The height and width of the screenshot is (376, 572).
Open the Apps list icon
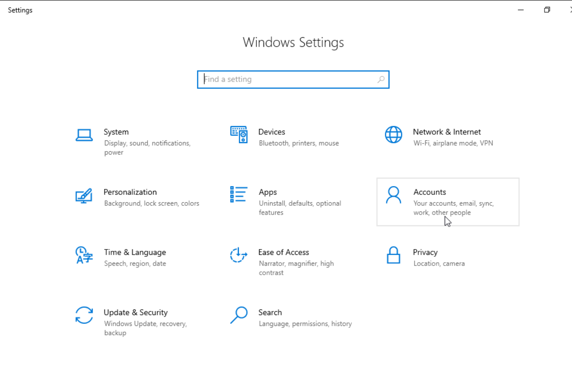tap(239, 195)
